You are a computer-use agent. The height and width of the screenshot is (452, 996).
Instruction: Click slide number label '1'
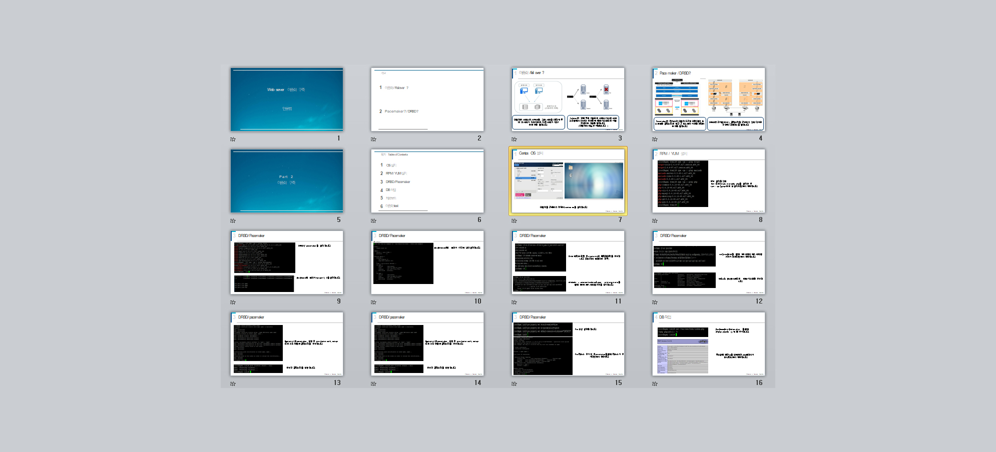click(339, 138)
